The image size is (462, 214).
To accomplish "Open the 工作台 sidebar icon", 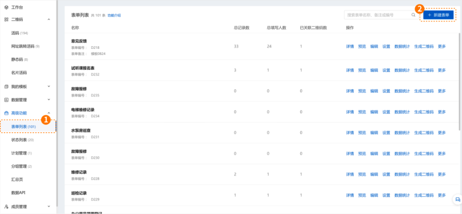I will point(6,7).
